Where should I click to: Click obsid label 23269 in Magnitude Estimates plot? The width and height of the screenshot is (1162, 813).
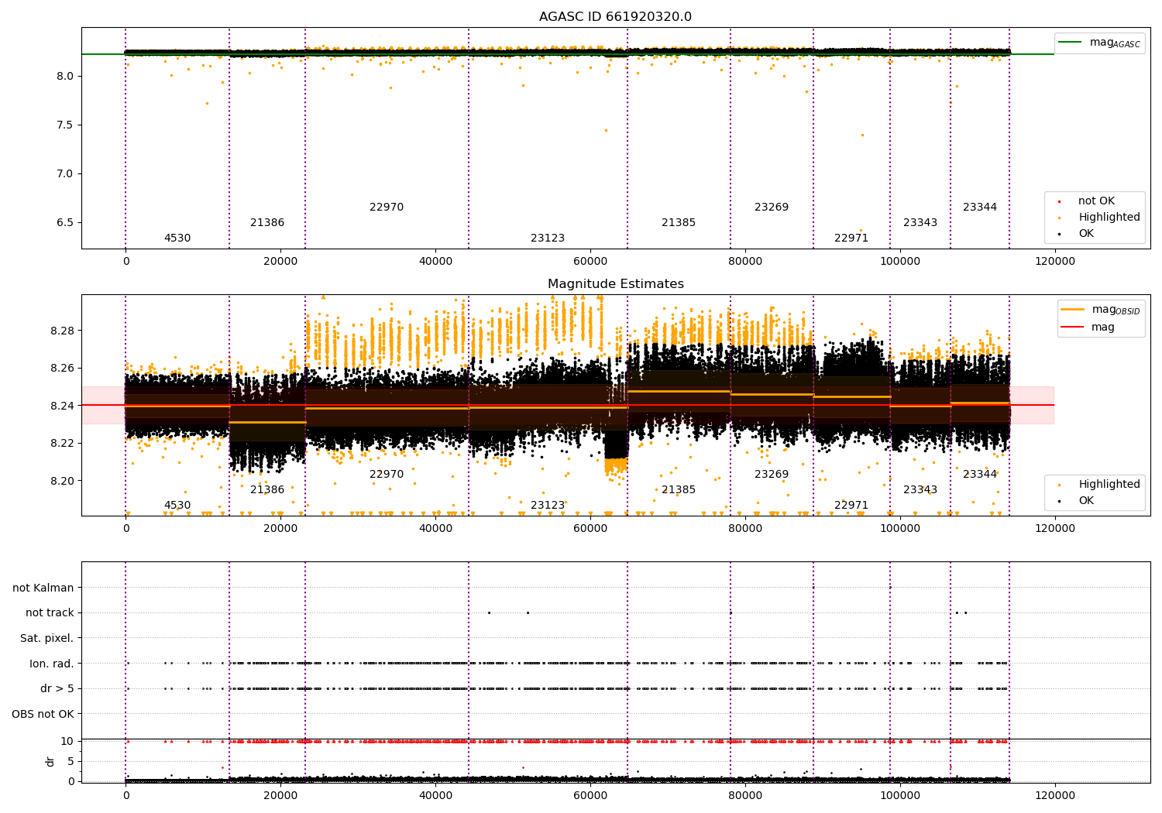pos(772,475)
